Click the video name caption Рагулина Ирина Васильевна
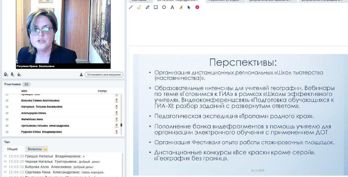Viewport: 348px width, 177px height. [36, 66]
